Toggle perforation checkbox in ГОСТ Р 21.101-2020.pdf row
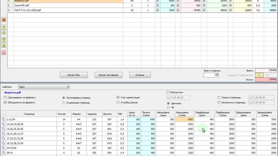This screenshot has height=156, width=278. pos(204,10)
